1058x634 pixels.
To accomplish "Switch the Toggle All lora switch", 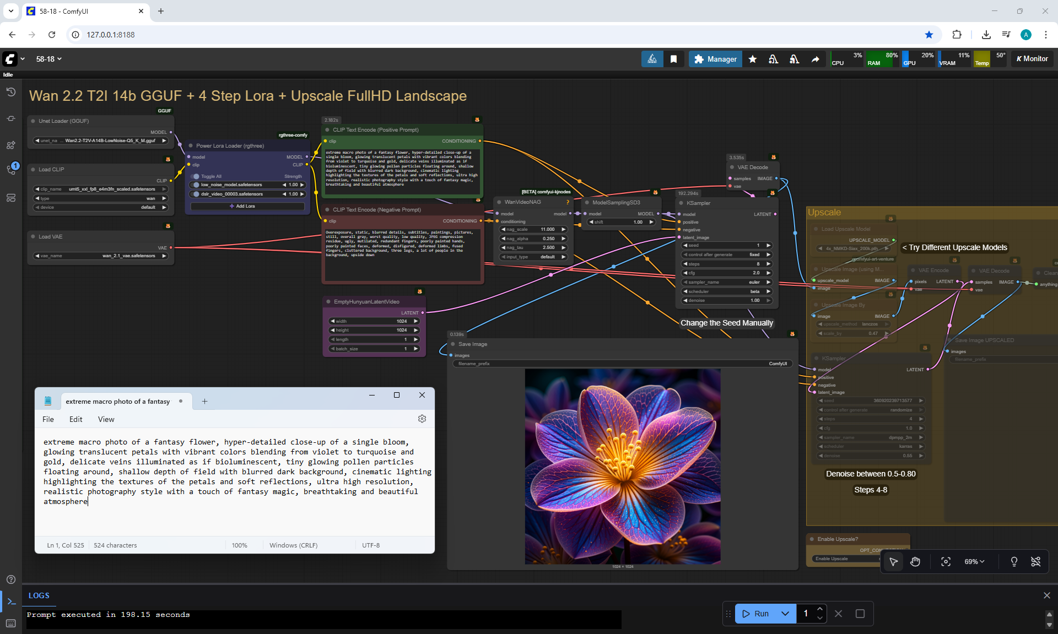I will [196, 176].
